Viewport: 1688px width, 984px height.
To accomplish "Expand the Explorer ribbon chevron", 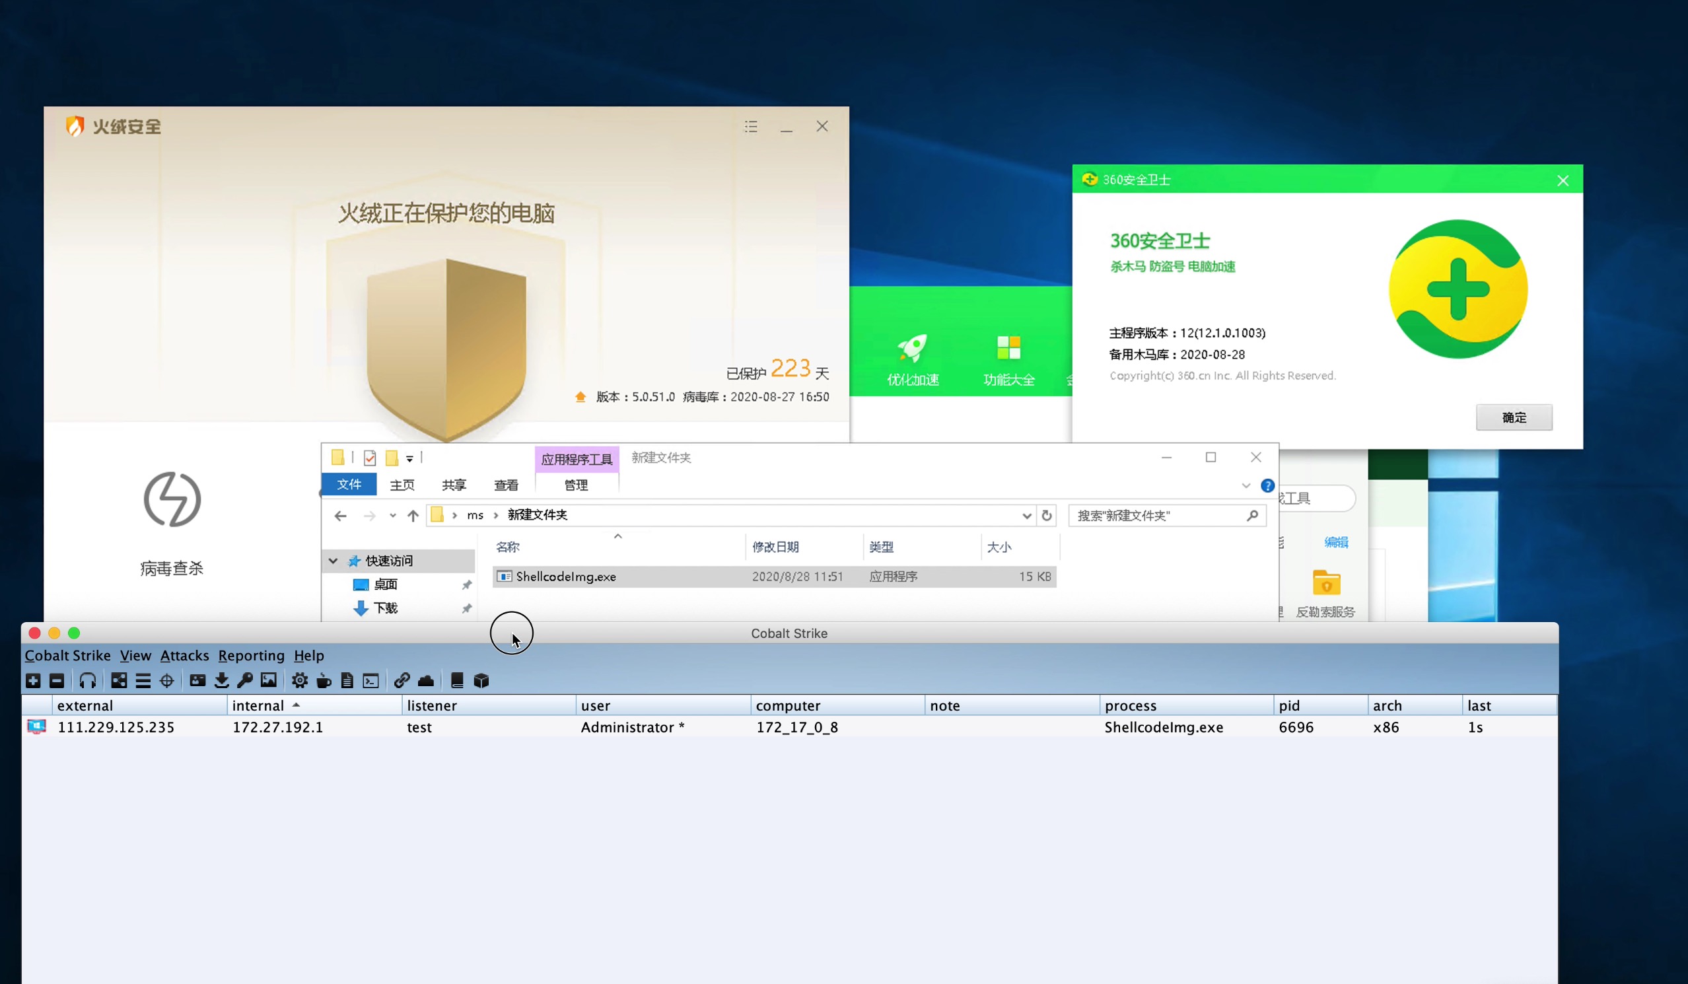I will [1246, 485].
